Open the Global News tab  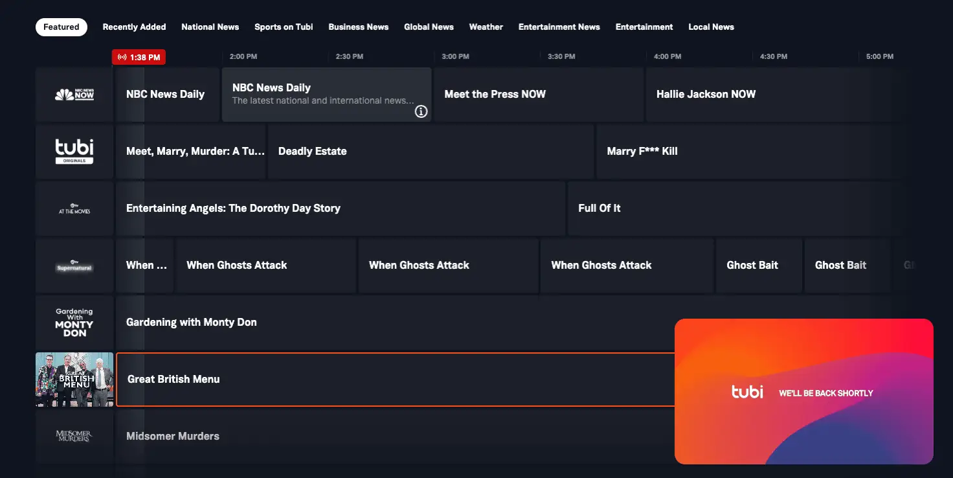[x=429, y=27]
